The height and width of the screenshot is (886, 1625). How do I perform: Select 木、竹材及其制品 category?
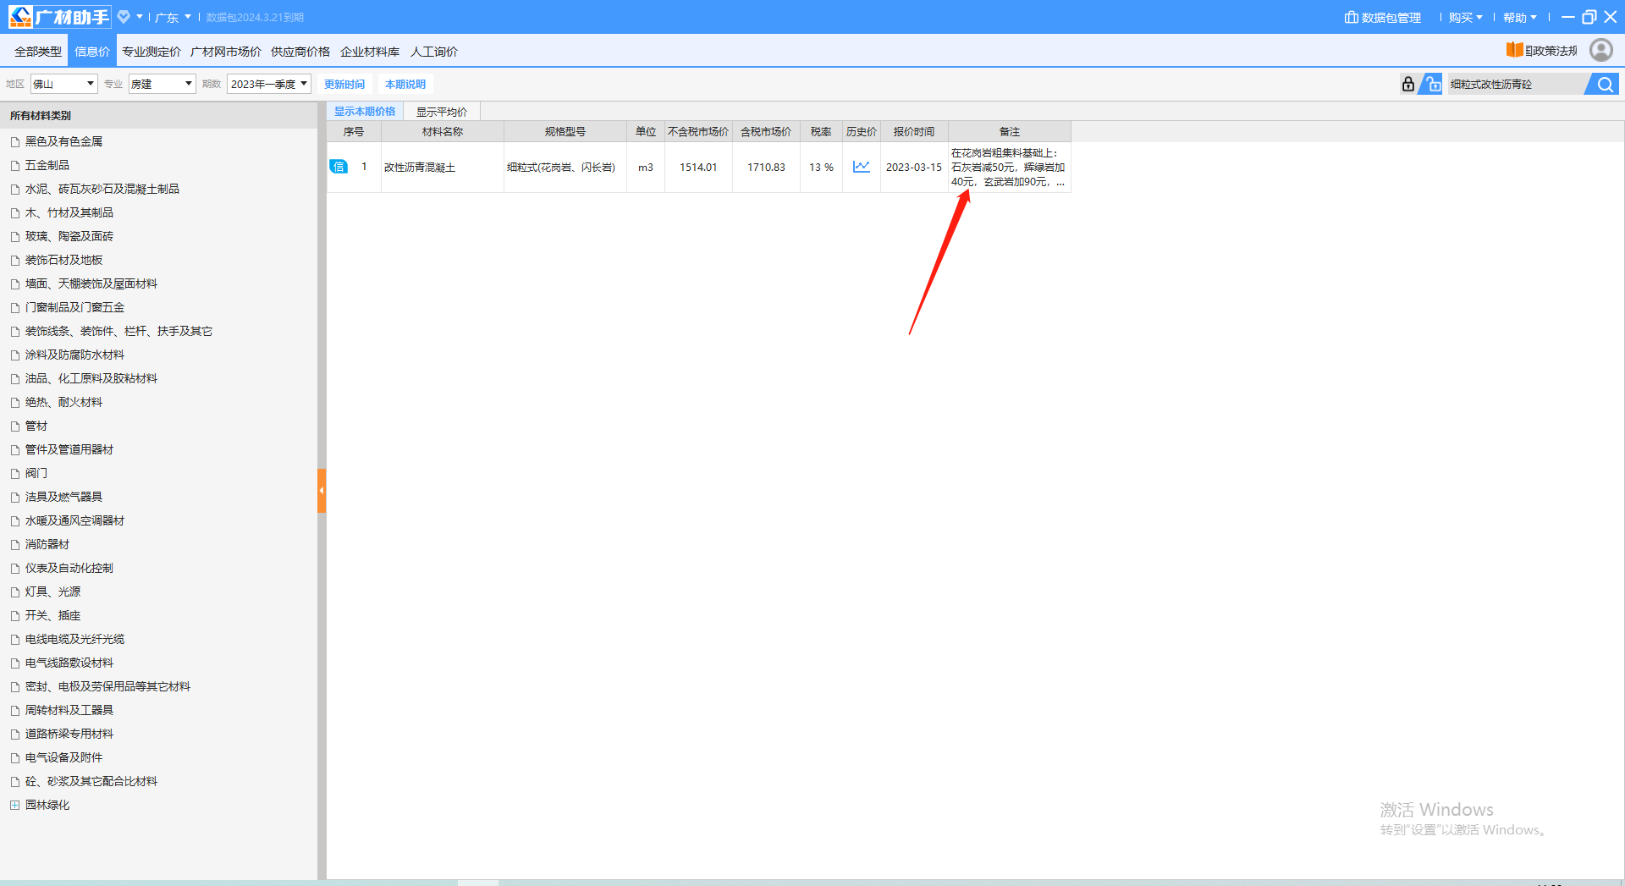69,212
